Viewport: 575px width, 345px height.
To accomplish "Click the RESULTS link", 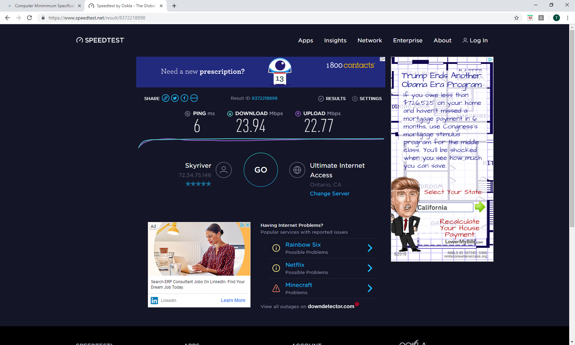I will [x=336, y=99].
